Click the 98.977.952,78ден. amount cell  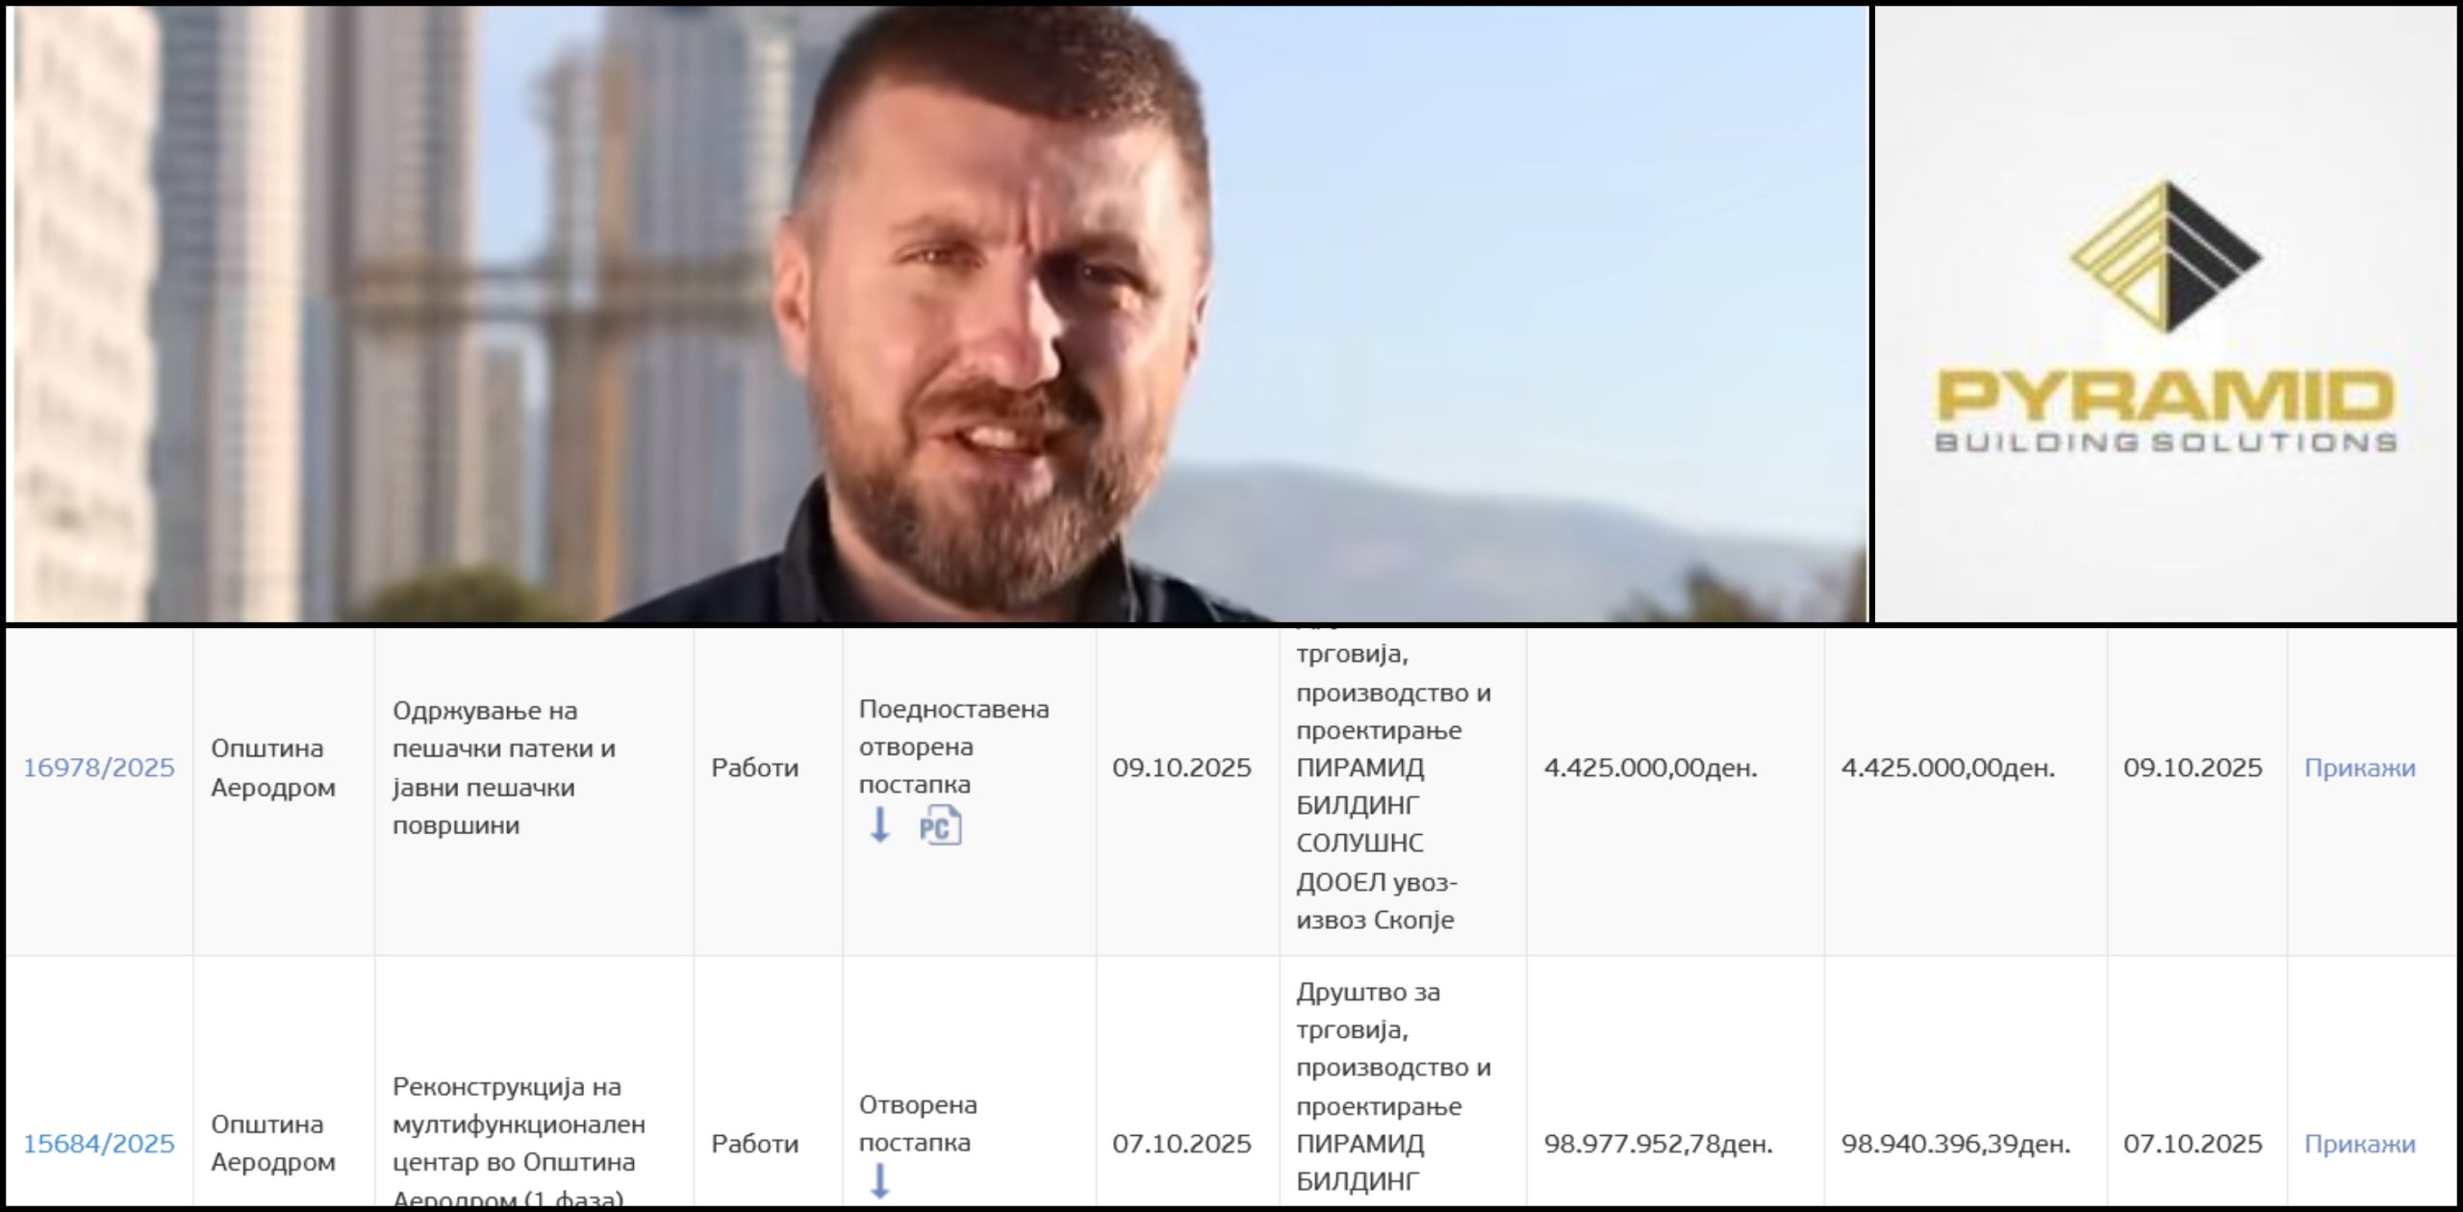1658,1144
